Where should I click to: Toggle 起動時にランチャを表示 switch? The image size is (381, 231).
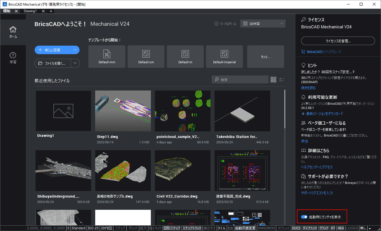coord(304,217)
